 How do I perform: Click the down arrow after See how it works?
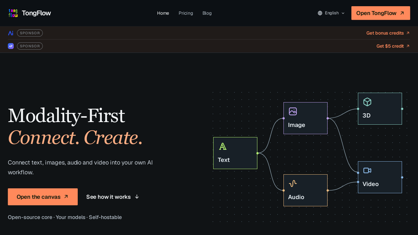pyautogui.click(x=137, y=197)
